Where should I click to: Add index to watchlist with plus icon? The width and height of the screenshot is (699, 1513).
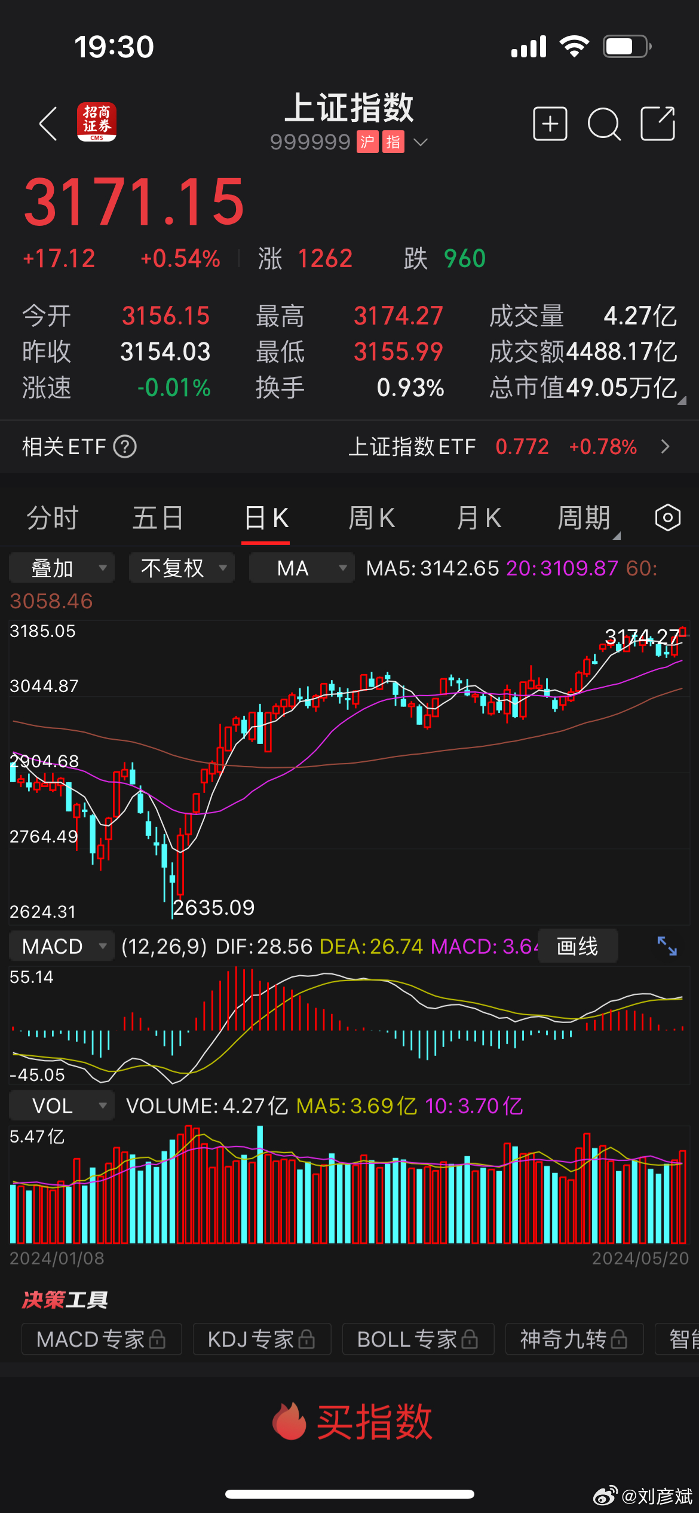pos(550,124)
